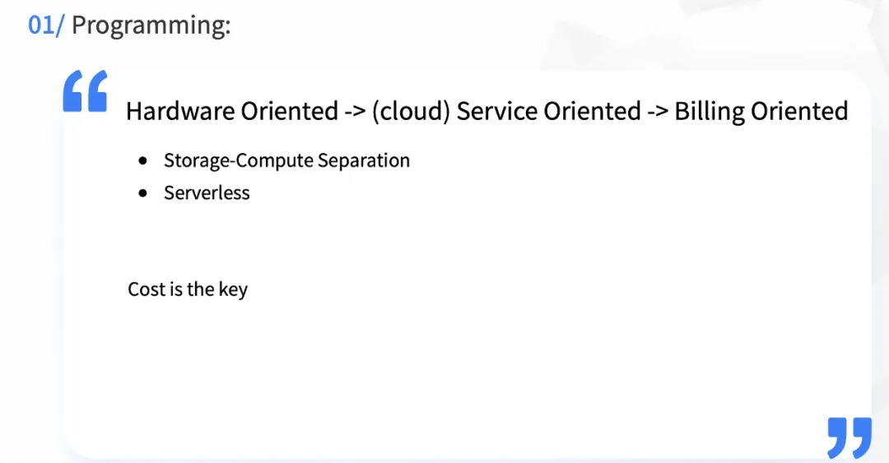Click the word "Hardware" in the headline

pyautogui.click(x=179, y=111)
